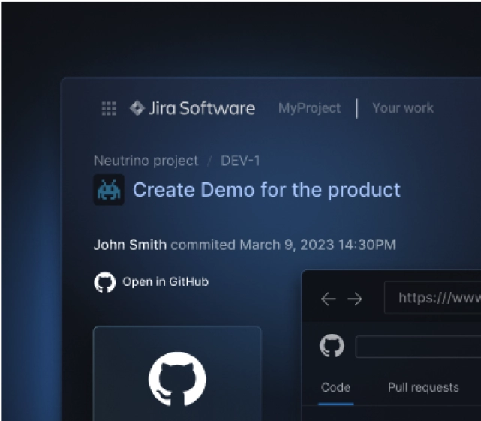
Task: Go to Your work
Action: (x=403, y=108)
